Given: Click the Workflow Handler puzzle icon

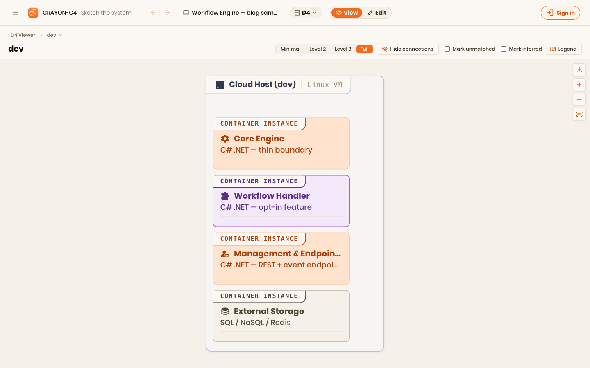Looking at the screenshot, I should click(225, 196).
